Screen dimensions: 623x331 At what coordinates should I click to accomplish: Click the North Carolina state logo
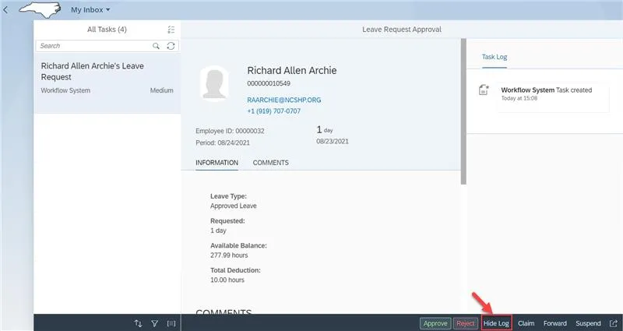click(x=40, y=9)
